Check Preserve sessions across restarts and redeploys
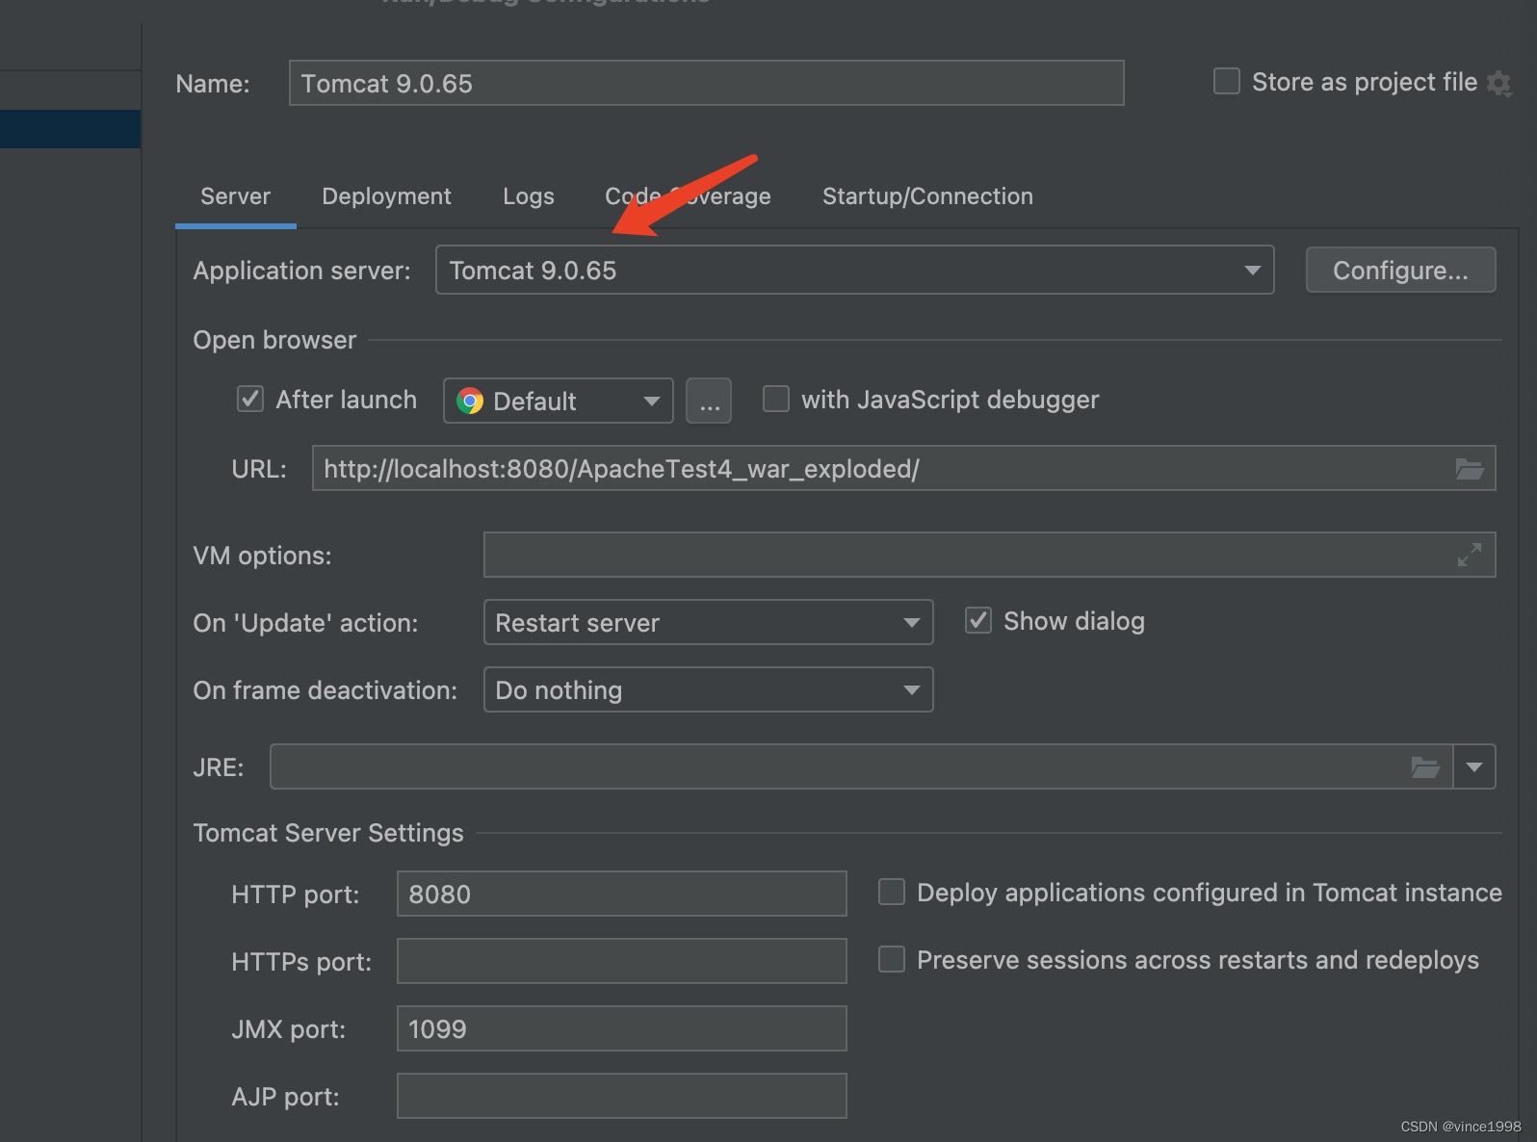Image resolution: width=1537 pixels, height=1142 pixels. (891, 959)
